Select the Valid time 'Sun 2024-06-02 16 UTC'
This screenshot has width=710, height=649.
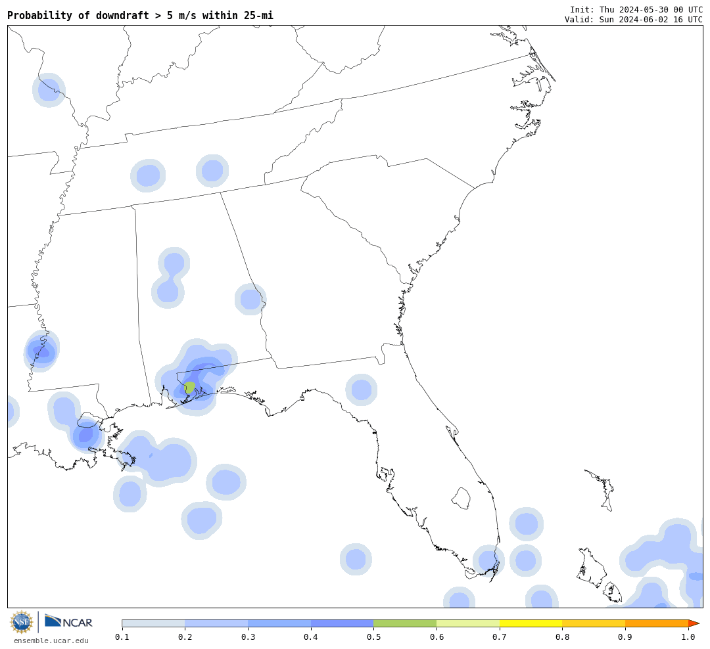pyautogui.click(x=651, y=20)
